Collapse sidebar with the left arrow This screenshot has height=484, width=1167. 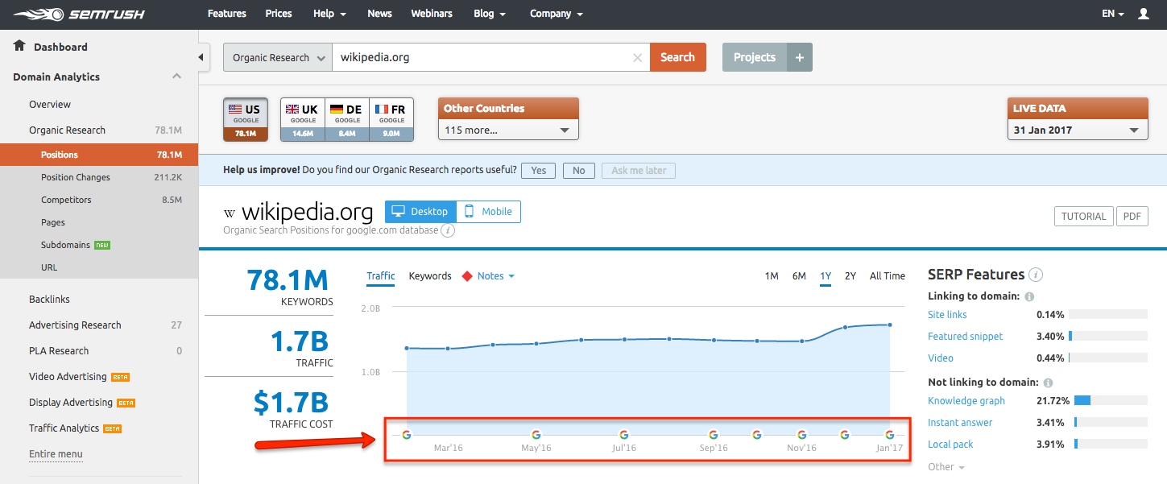pos(201,57)
